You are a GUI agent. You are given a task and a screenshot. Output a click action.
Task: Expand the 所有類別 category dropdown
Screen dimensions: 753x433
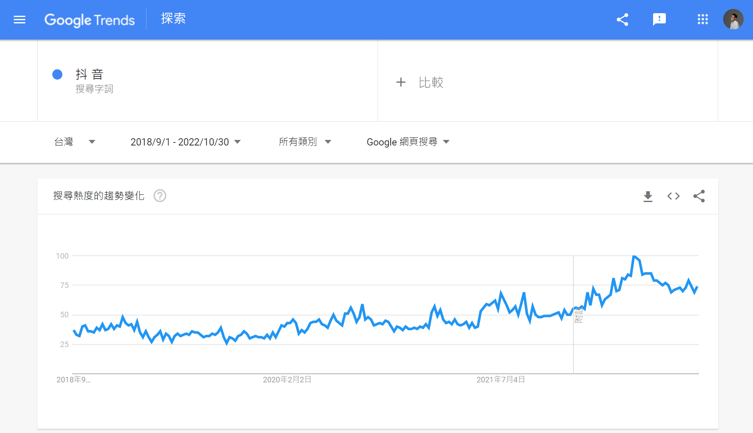pos(304,142)
